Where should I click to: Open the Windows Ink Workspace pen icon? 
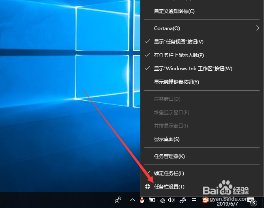click(182, 200)
